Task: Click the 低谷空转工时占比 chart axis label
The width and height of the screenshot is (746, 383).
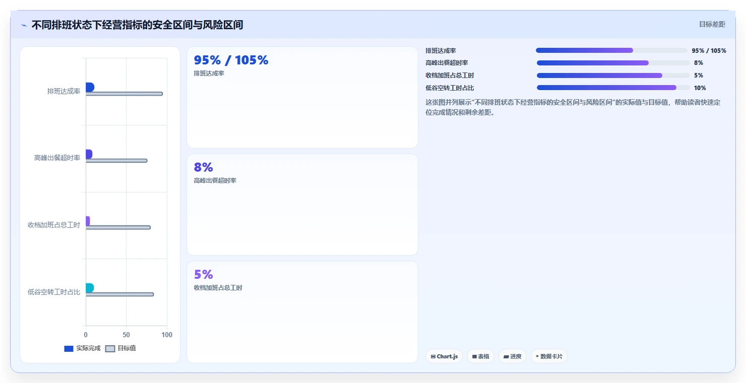Action: click(x=54, y=292)
